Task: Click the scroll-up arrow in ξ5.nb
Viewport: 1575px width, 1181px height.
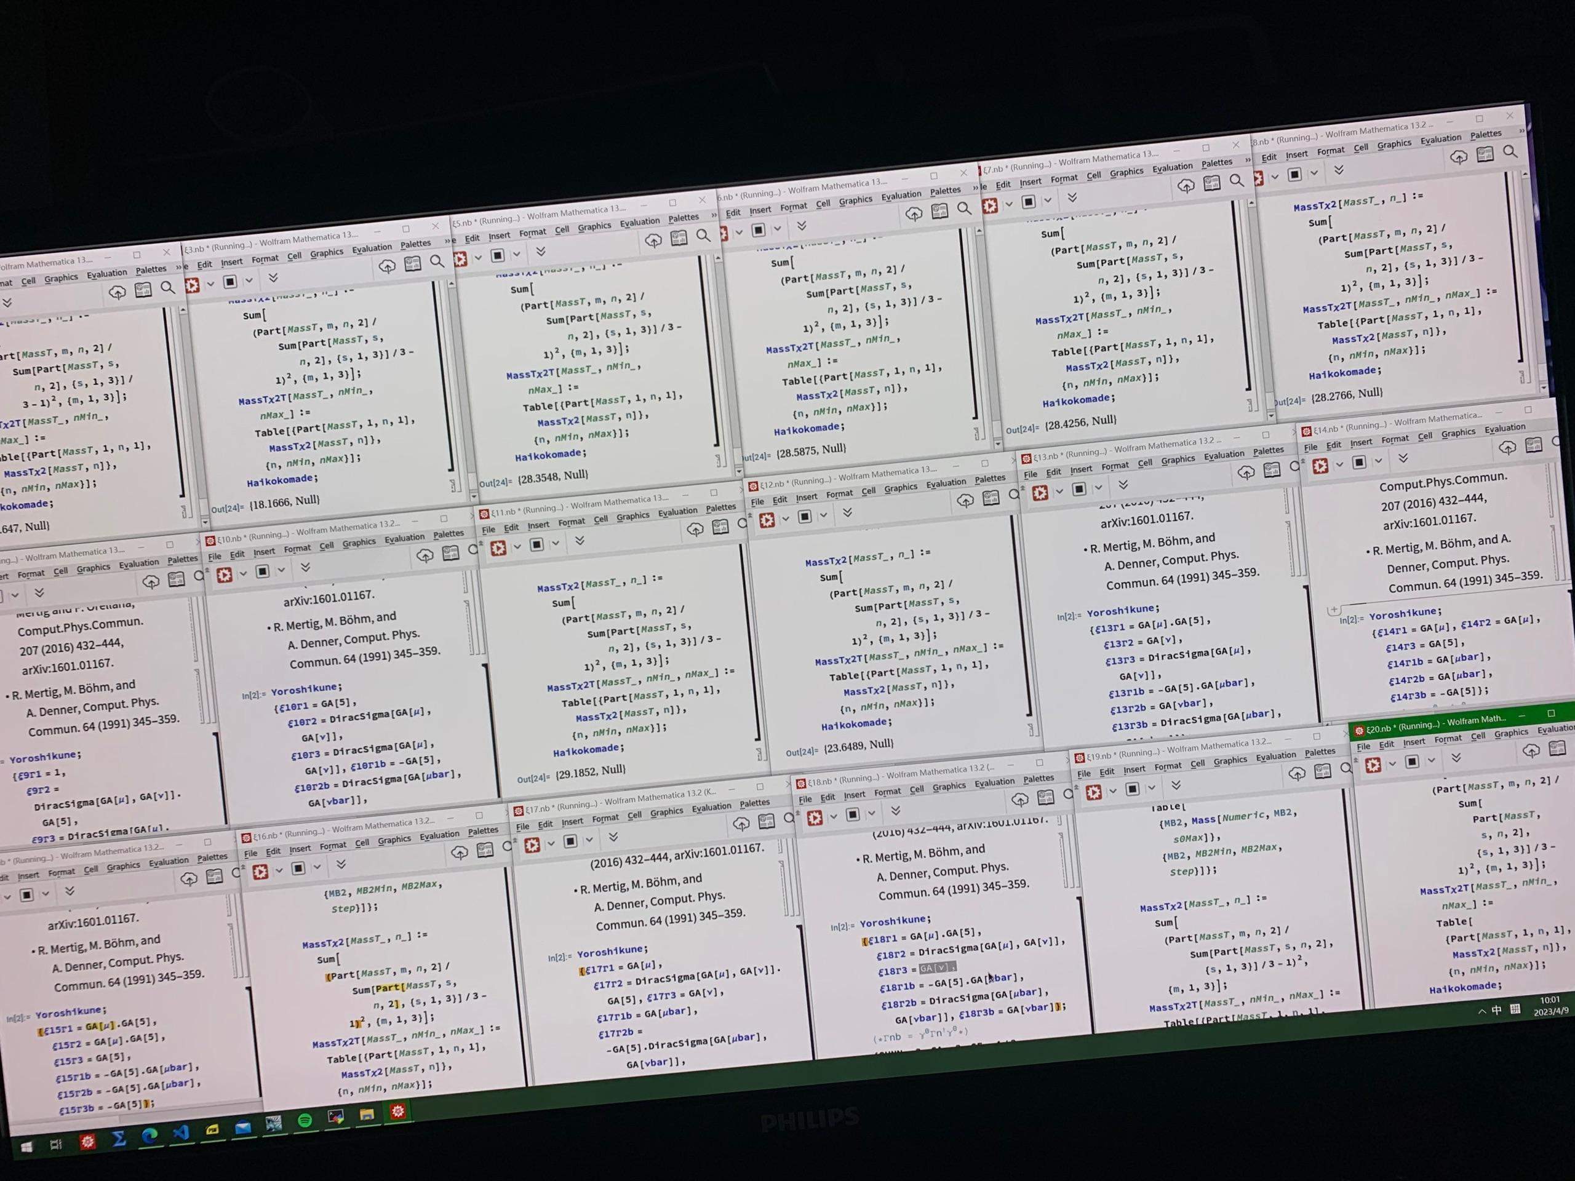Action: point(718,258)
